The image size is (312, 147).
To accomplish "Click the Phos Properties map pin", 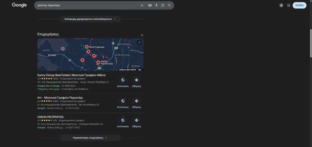I will tap(87, 47).
